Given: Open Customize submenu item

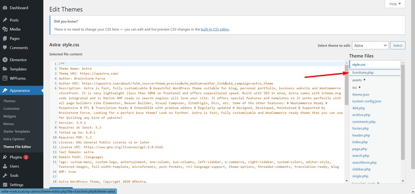Looking at the screenshot, I should 11,109.
